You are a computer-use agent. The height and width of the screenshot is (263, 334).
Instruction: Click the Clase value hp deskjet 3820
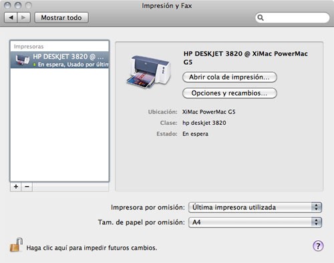204,123
